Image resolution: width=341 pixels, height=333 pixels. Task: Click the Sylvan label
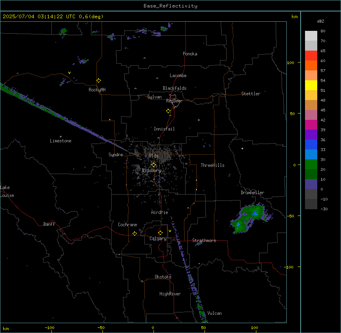[x=154, y=97]
